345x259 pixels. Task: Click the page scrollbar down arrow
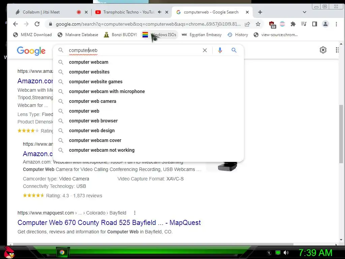[x=341, y=240]
